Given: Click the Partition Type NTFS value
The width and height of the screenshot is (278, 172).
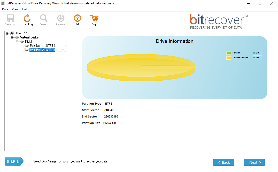Looking at the screenshot, I should pos(109,104).
